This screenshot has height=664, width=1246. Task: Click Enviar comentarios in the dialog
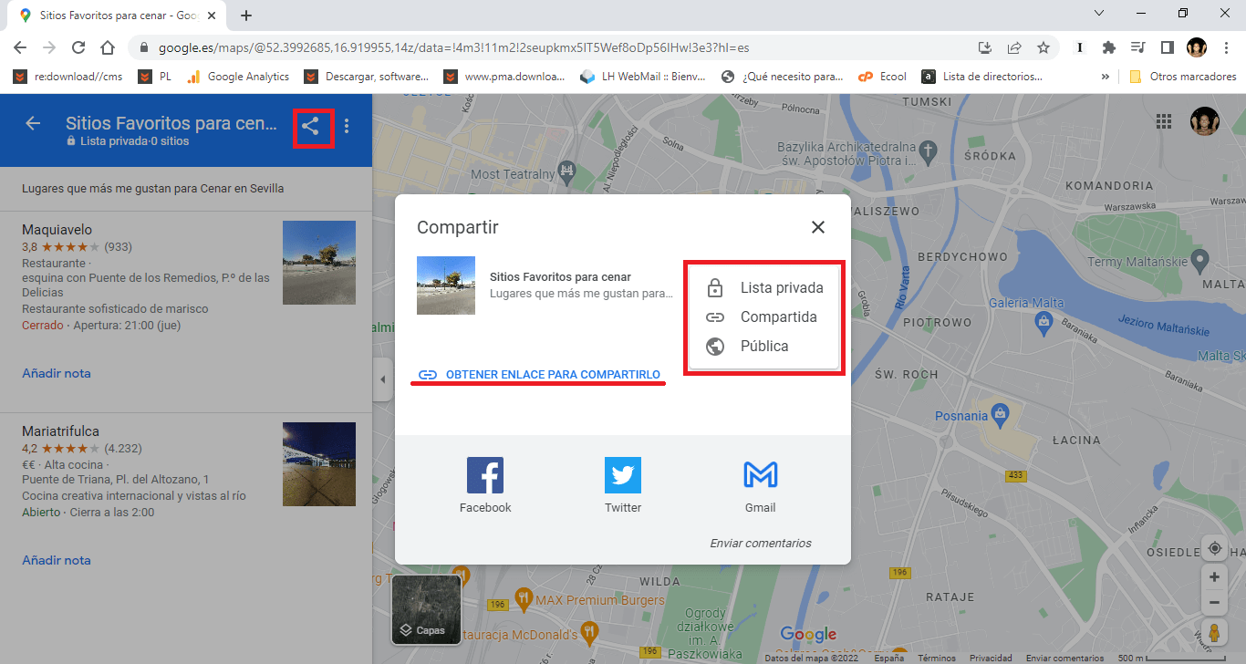pos(761,543)
